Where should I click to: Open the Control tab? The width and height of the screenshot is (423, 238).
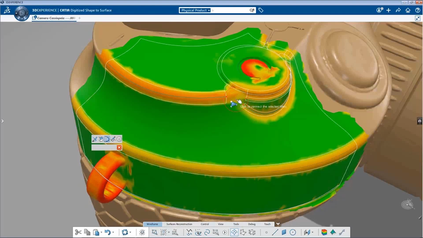coord(205,224)
